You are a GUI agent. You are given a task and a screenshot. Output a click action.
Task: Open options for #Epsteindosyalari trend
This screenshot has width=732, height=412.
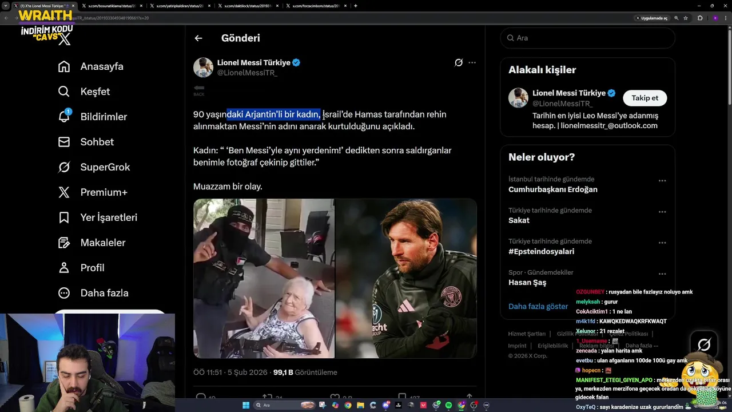tap(662, 243)
